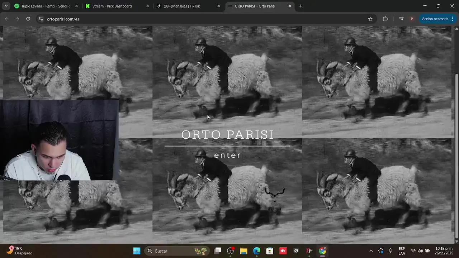Click the taskbar Buscar search box

click(177, 251)
